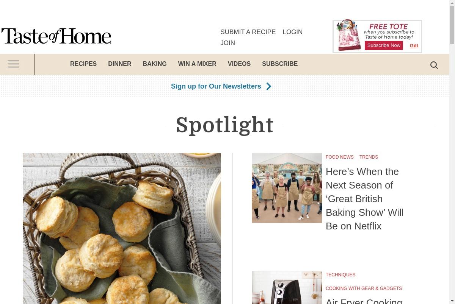The image size is (455, 304).
Task: Click the free tote bag image
Action: [x=348, y=36]
